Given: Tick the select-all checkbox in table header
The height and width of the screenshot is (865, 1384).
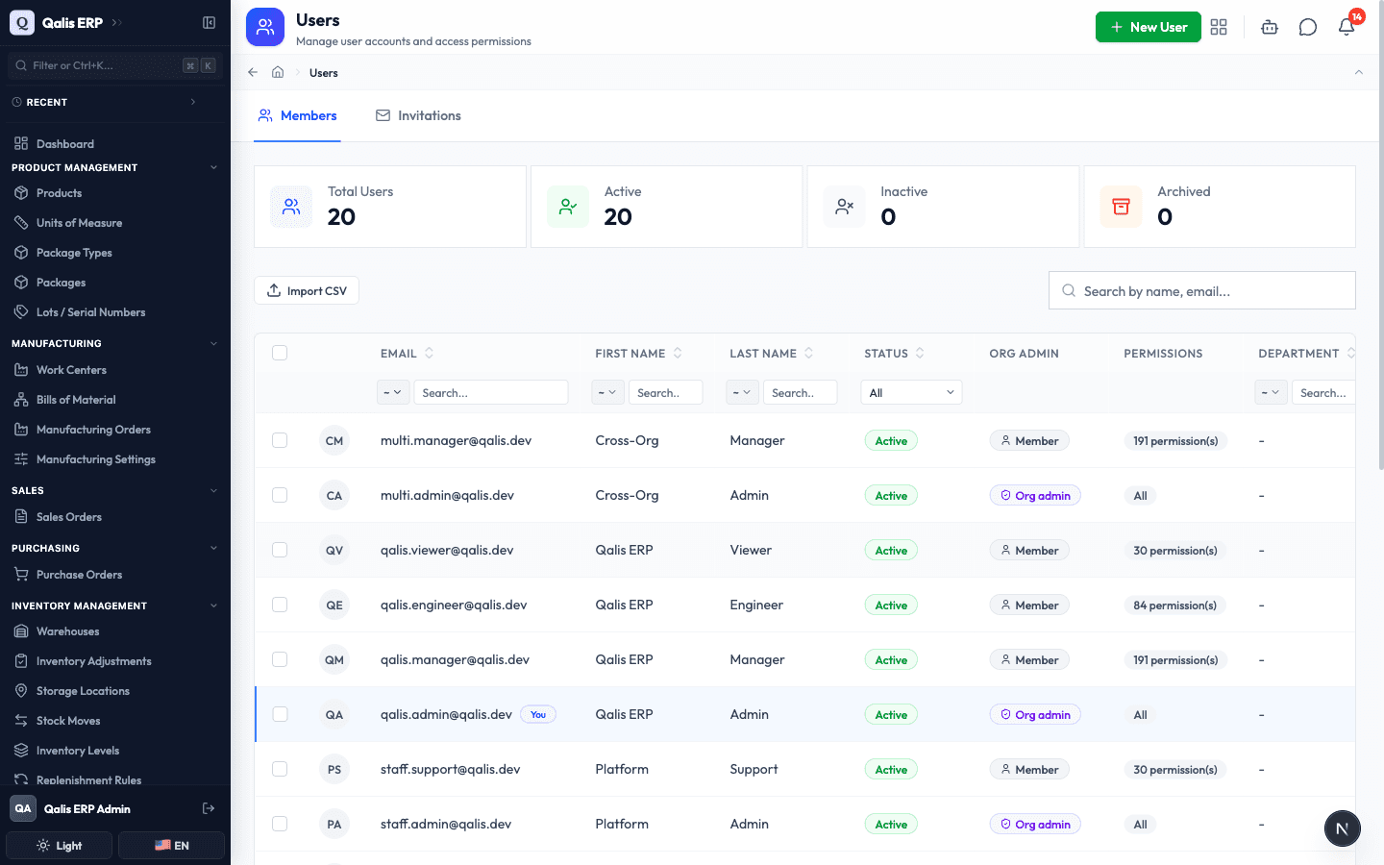Looking at the screenshot, I should point(280,353).
